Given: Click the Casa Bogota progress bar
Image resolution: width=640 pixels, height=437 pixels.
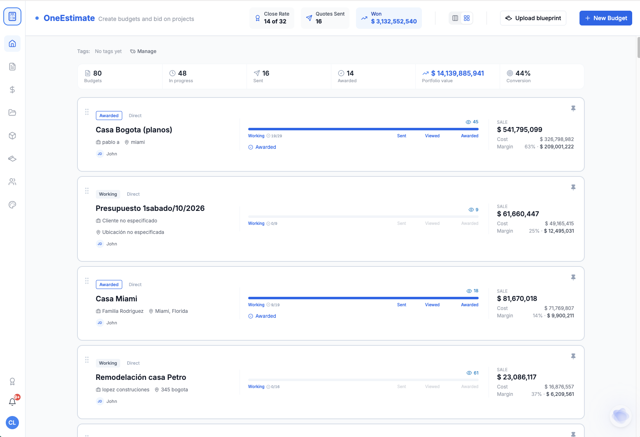Looking at the screenshot, I should pos(363,129).
